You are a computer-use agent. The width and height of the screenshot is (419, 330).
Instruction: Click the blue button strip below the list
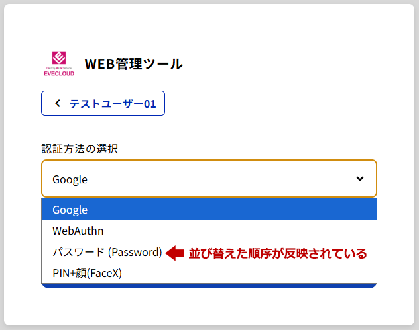point(209,286)
